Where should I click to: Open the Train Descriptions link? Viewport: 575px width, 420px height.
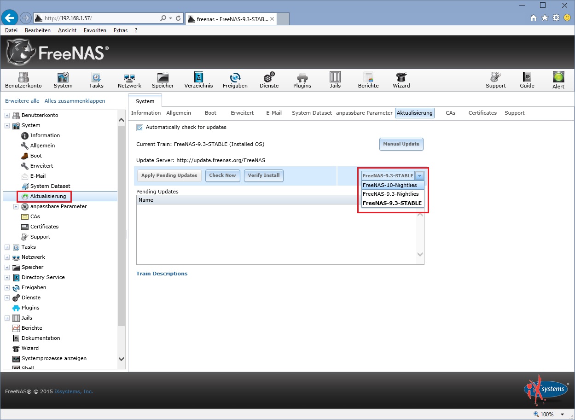[x=162, y=274]
